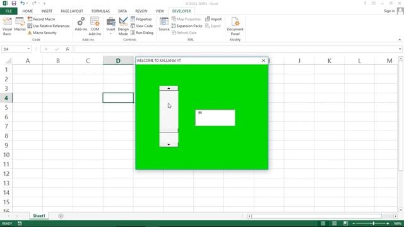Open the Undo history dropdown arrow
This screenshot has width=404, height=227.
coord(27,3)
